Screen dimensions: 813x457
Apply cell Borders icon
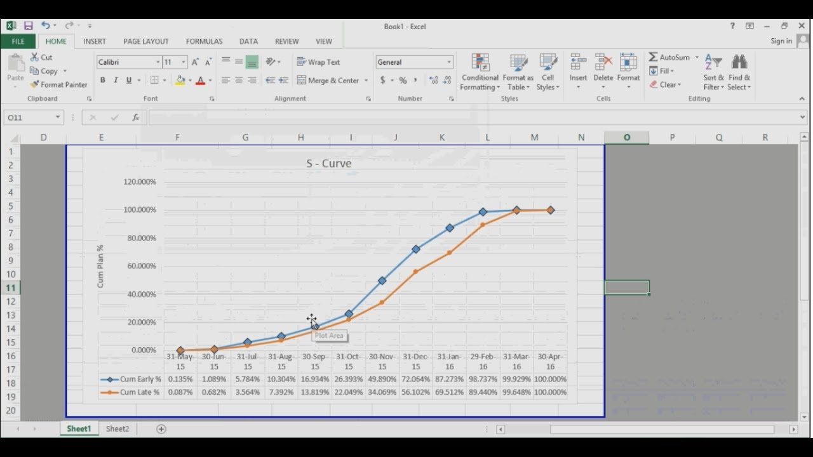tap(154, 81)
